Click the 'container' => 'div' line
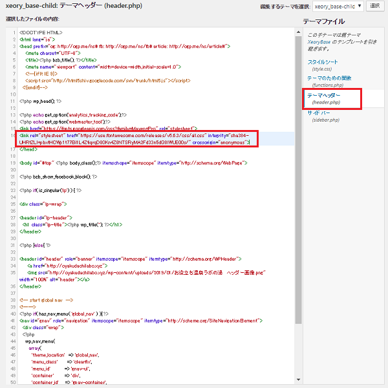388x388 pixels. pos(56,376)
